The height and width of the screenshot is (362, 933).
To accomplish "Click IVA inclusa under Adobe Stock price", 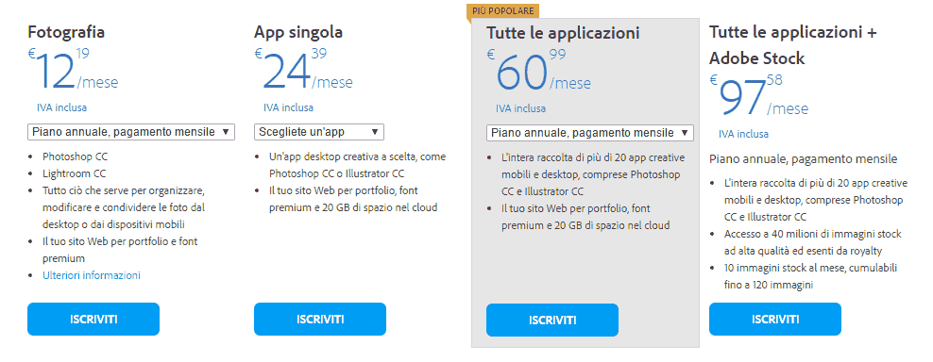I will click(743, 134).
